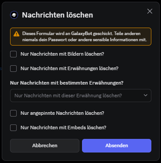Click the heading 'Nur Nachrichten mit bestimmten Erwähnungen?'
Image resolution: width=161 pixels, height=163 pixels.
(67, 83)
